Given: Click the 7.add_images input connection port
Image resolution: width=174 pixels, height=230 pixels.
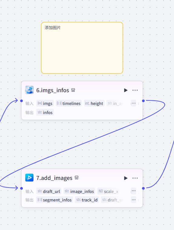Looking at the screenshot, I should pyautogui.click(x=21, y=188).
